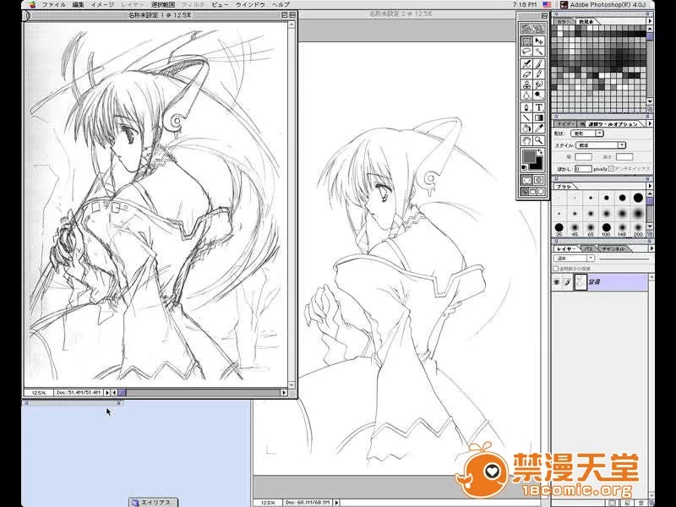Open the ファイル menu
Image resolution: width=676 pixels, height=507 pixels.
click(x=53, y=4)
